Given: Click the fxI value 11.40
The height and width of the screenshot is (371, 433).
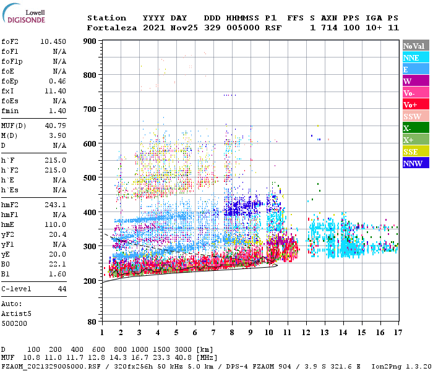Looking at the screenshot, I should click(55, 91).
